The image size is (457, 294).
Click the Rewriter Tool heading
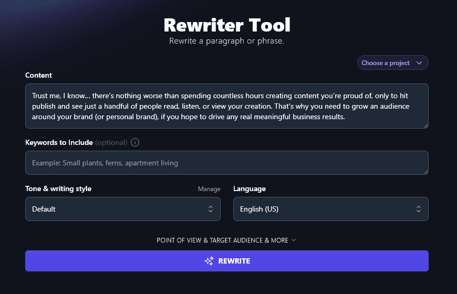(227, 25)
